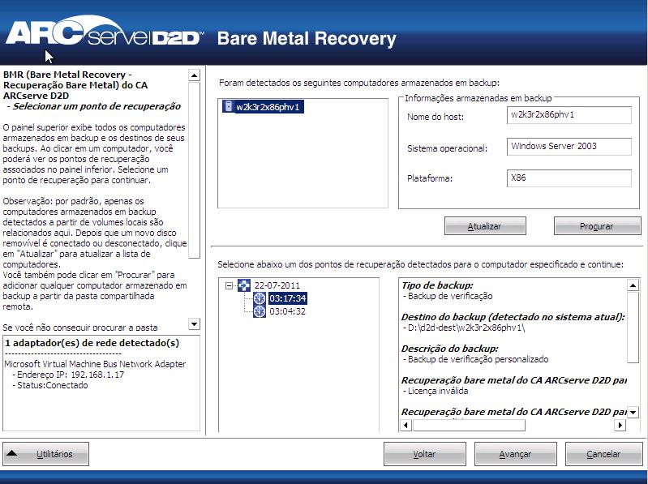Viewport: 648px width, 484px height.
Task: Click '1 adaptador(es) de rede detectado(s)' heading
Action: pyautogui.click(x=92, y=343)
